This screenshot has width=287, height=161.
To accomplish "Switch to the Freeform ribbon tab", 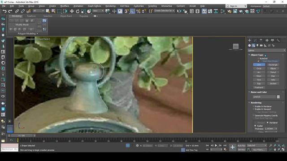I will 31,16.
